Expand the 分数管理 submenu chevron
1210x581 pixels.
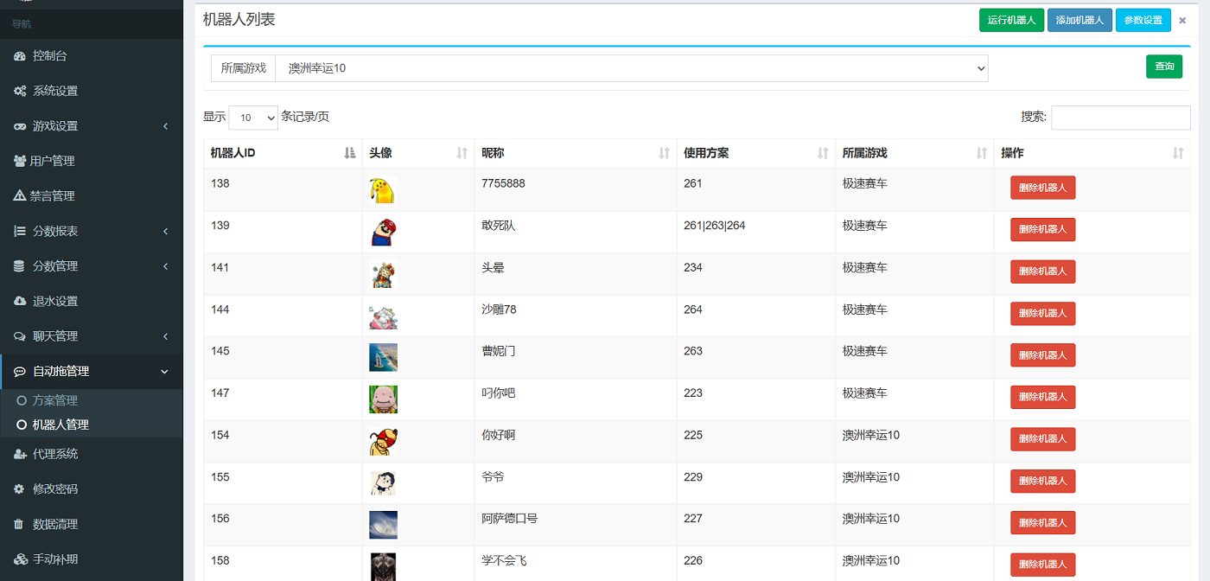pos(165,266)
